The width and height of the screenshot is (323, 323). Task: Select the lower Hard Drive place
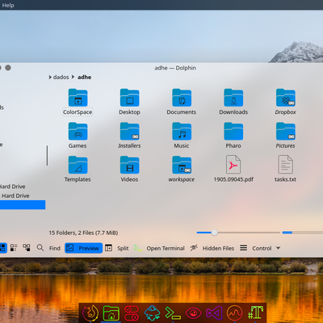pos(15,195)
